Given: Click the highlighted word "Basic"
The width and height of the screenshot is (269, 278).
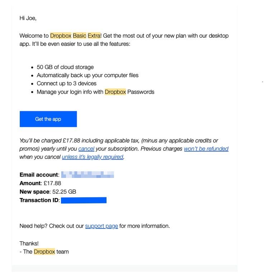Looking at the screenshot, I should pos(80,36).
